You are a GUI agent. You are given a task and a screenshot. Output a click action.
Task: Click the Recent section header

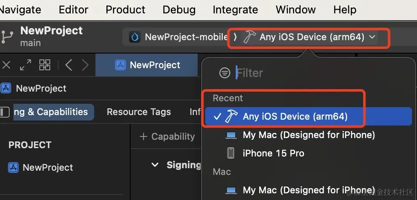228,98
